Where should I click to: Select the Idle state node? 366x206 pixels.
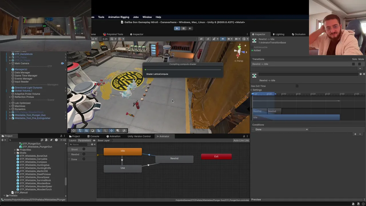pyautogui.click(x=123, y=151)
